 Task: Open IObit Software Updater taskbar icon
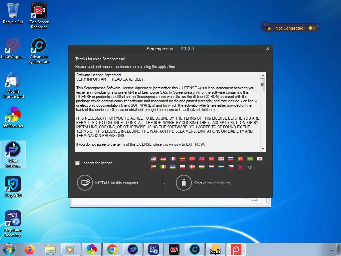(133, 249)
